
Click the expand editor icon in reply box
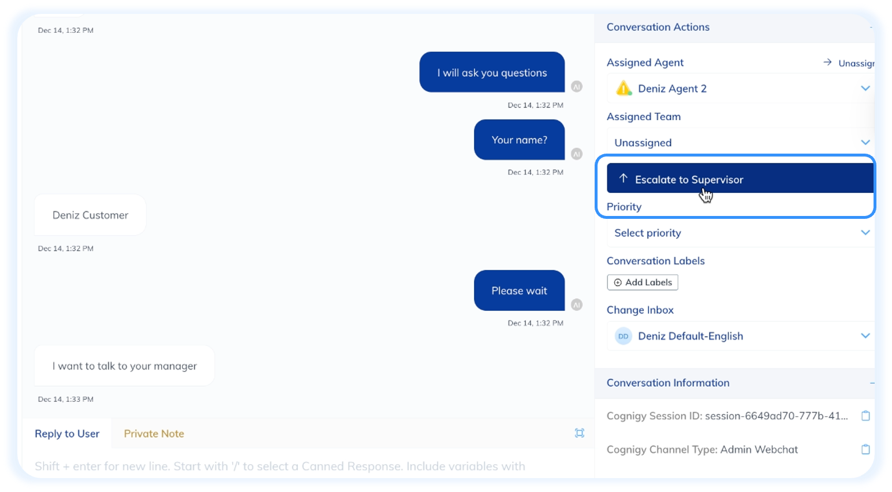tap(580, 433)
